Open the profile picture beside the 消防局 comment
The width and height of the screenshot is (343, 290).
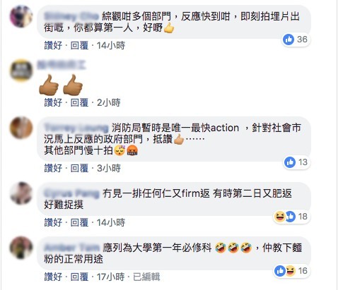click(21, 128)
